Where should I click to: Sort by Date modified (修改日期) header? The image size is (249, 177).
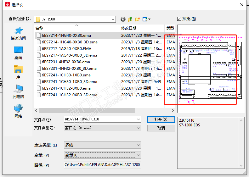coord(129,28)
